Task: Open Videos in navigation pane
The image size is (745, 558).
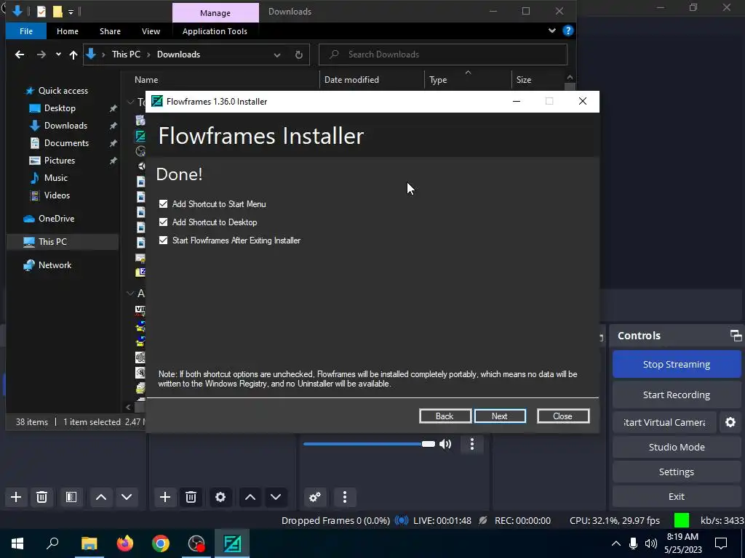Action: point(57,195)
